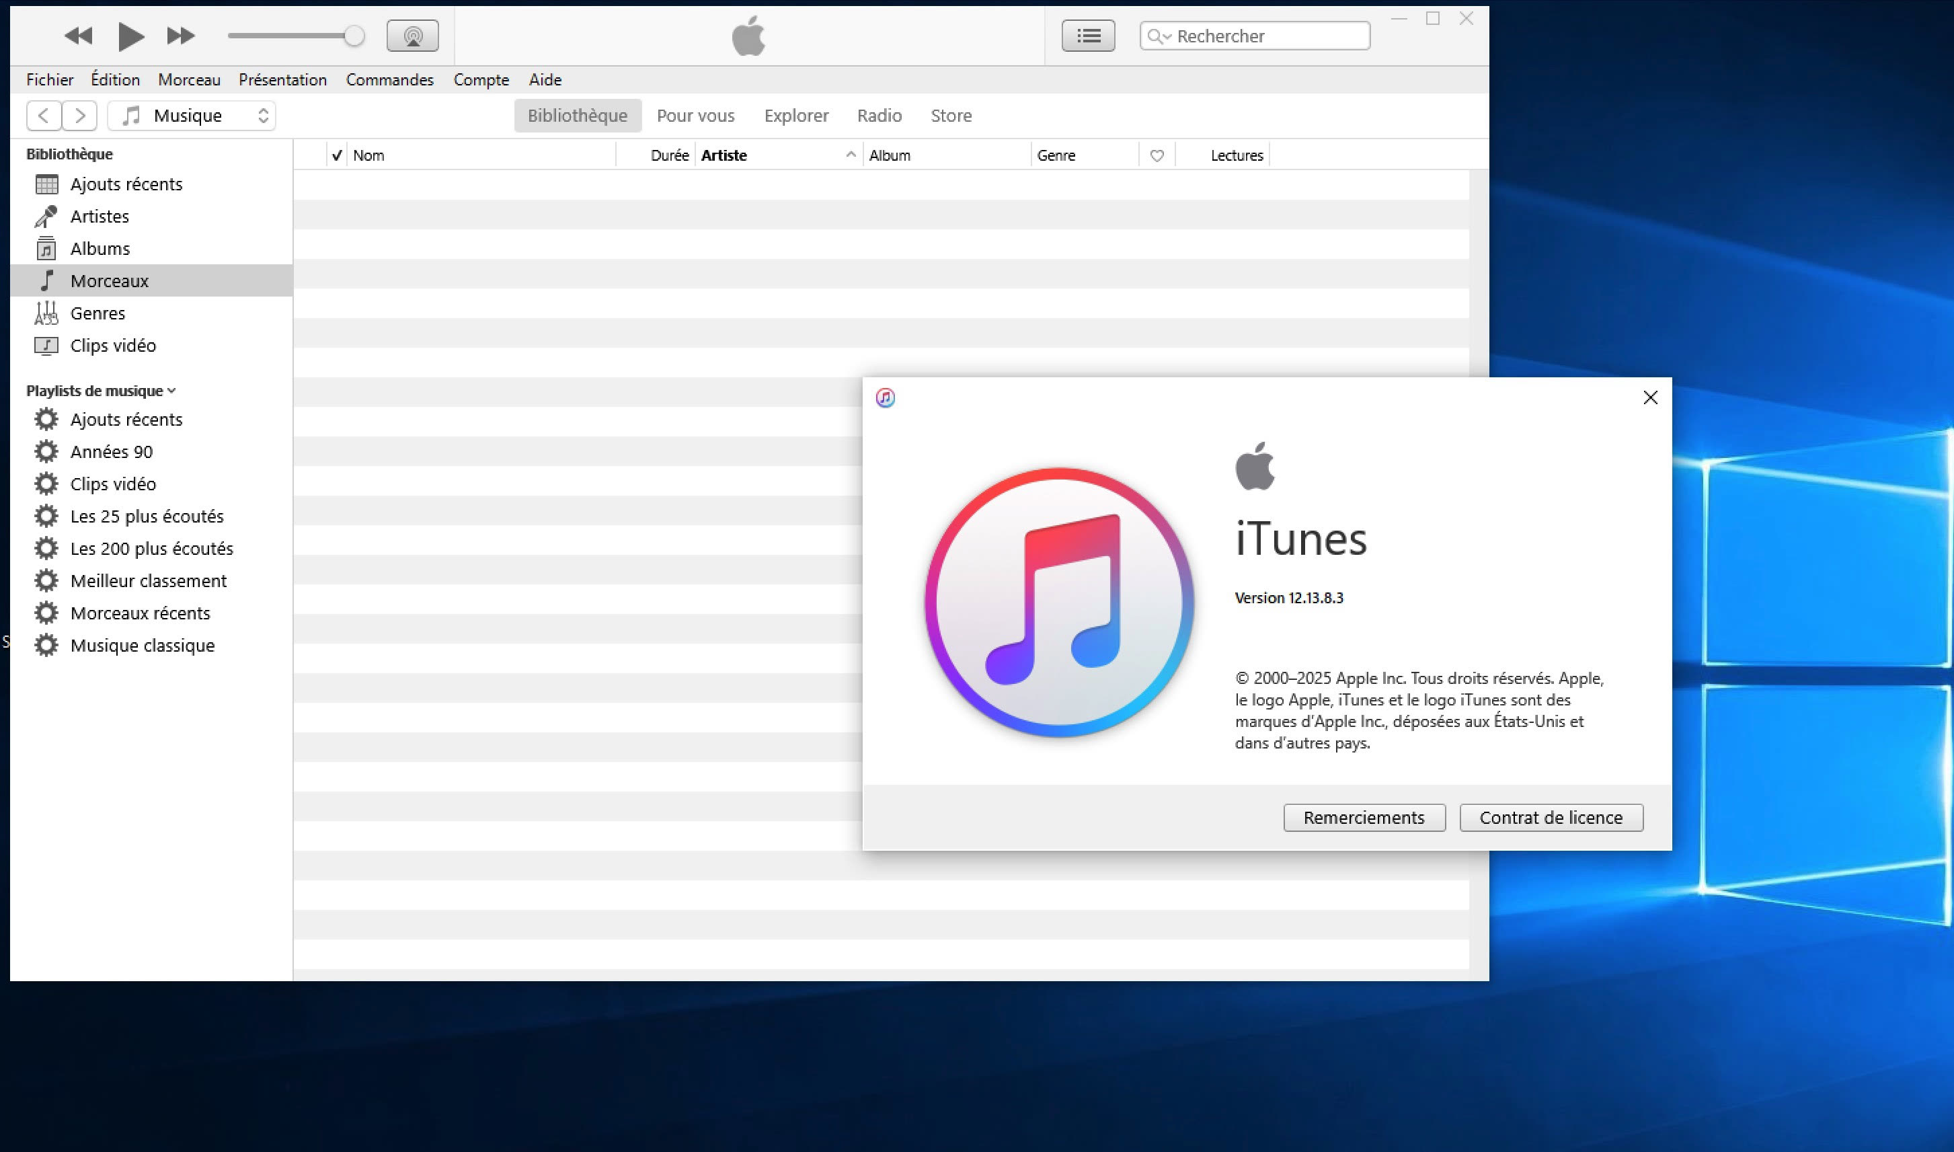Close the iTunes about dialog
1954x1152 pixels.
[1651, 397]
